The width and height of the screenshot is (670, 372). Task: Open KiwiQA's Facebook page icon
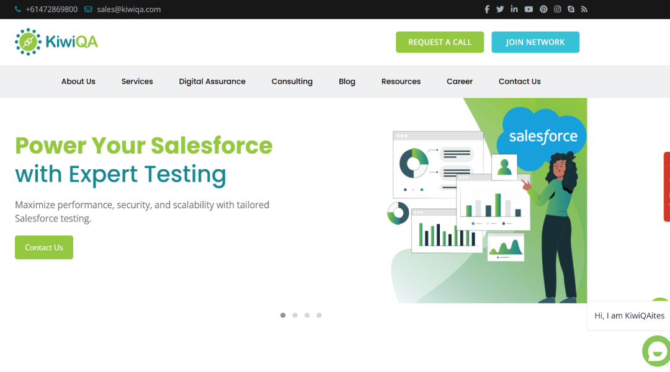tap(487, 9)
